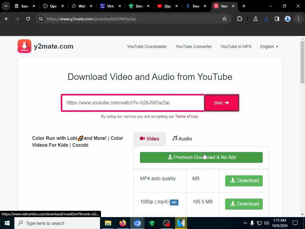
Task: Open the Extensions puzzle icon
Action: coord(240,19)
